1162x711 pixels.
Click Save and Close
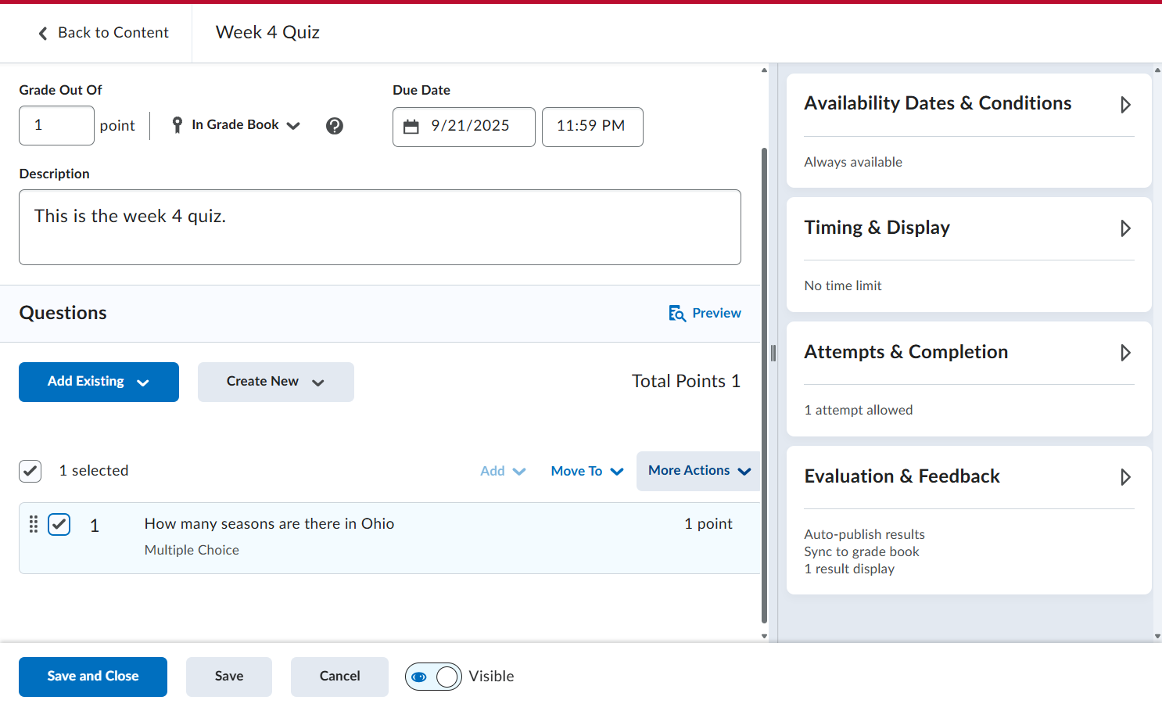point(93,677)
